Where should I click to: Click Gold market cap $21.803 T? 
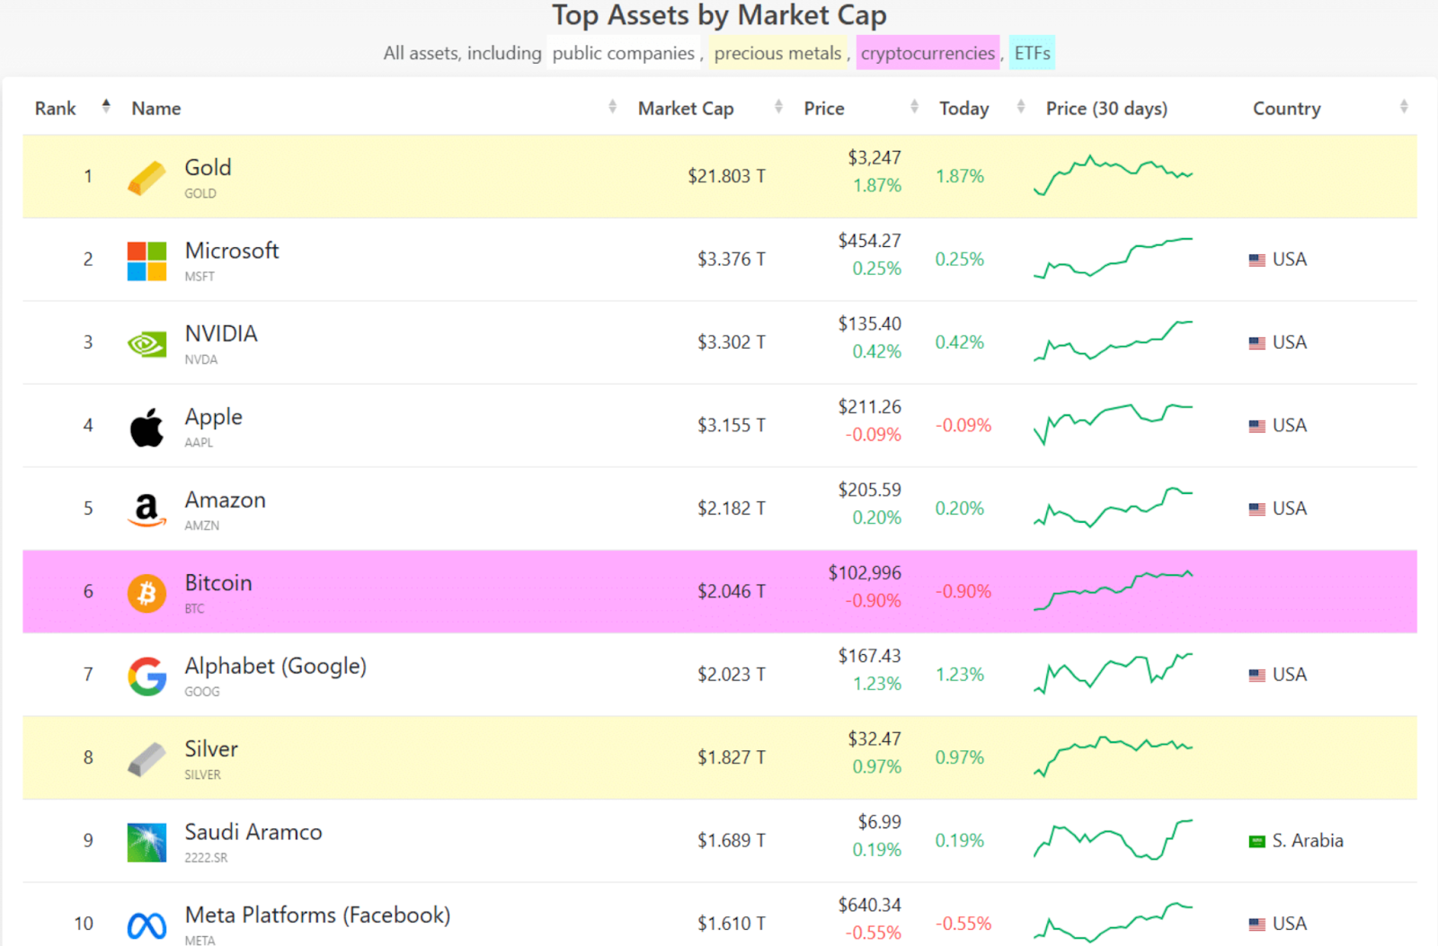(726, 176)
